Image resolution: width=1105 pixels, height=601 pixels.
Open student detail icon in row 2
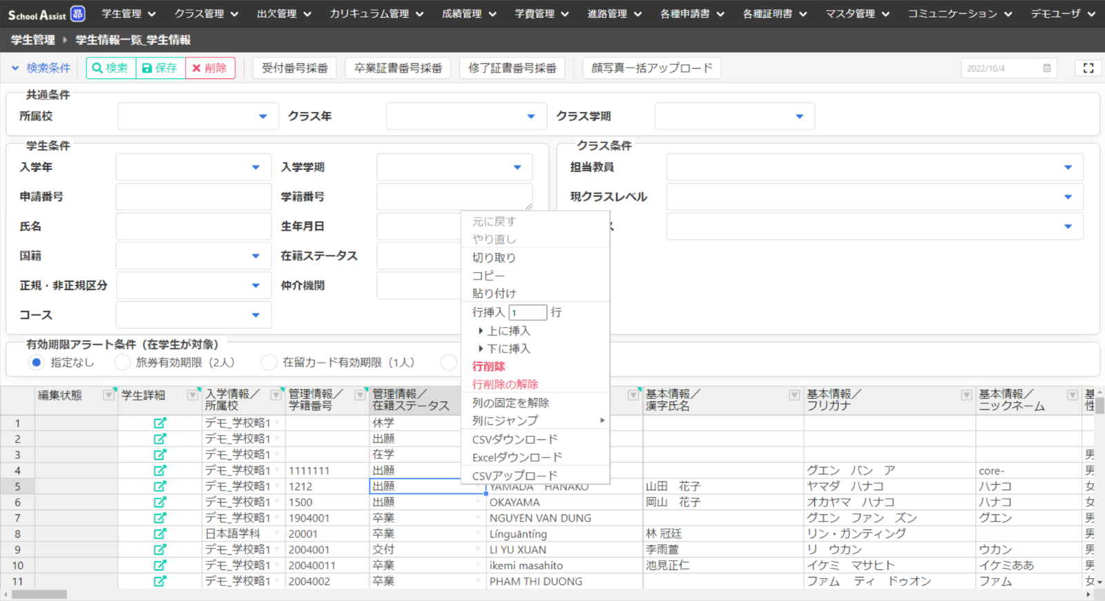tap(160, 439)
